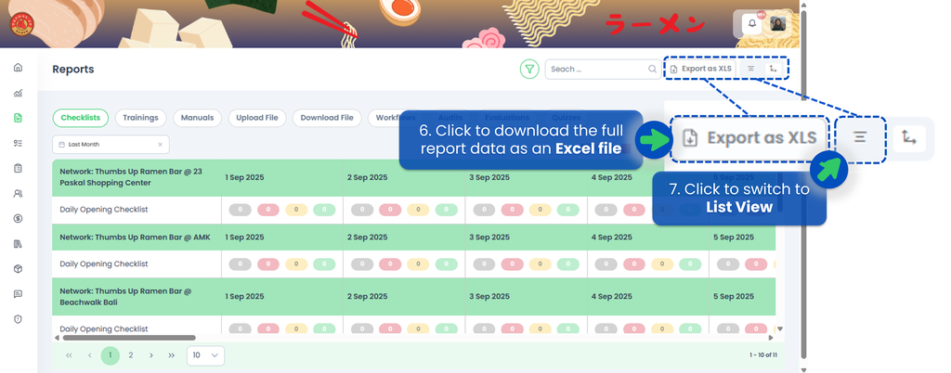Click the horizontal scrollbar under the table
The image size is (951, 373).
(x=139, y=338)
